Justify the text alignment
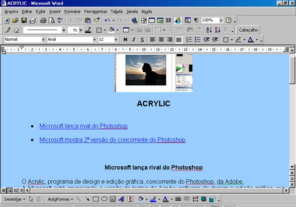This screenshot has height=207, width=296. click(178, 39)
